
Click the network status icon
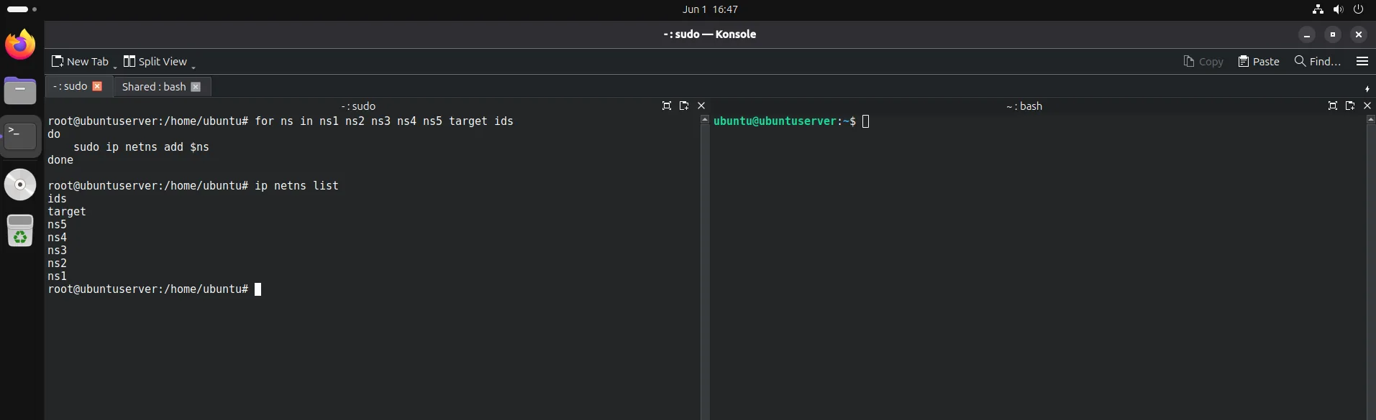[1318, 9]
